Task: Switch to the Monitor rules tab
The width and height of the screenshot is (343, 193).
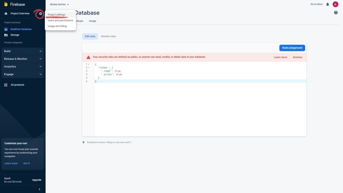Action: coord(108,36)
